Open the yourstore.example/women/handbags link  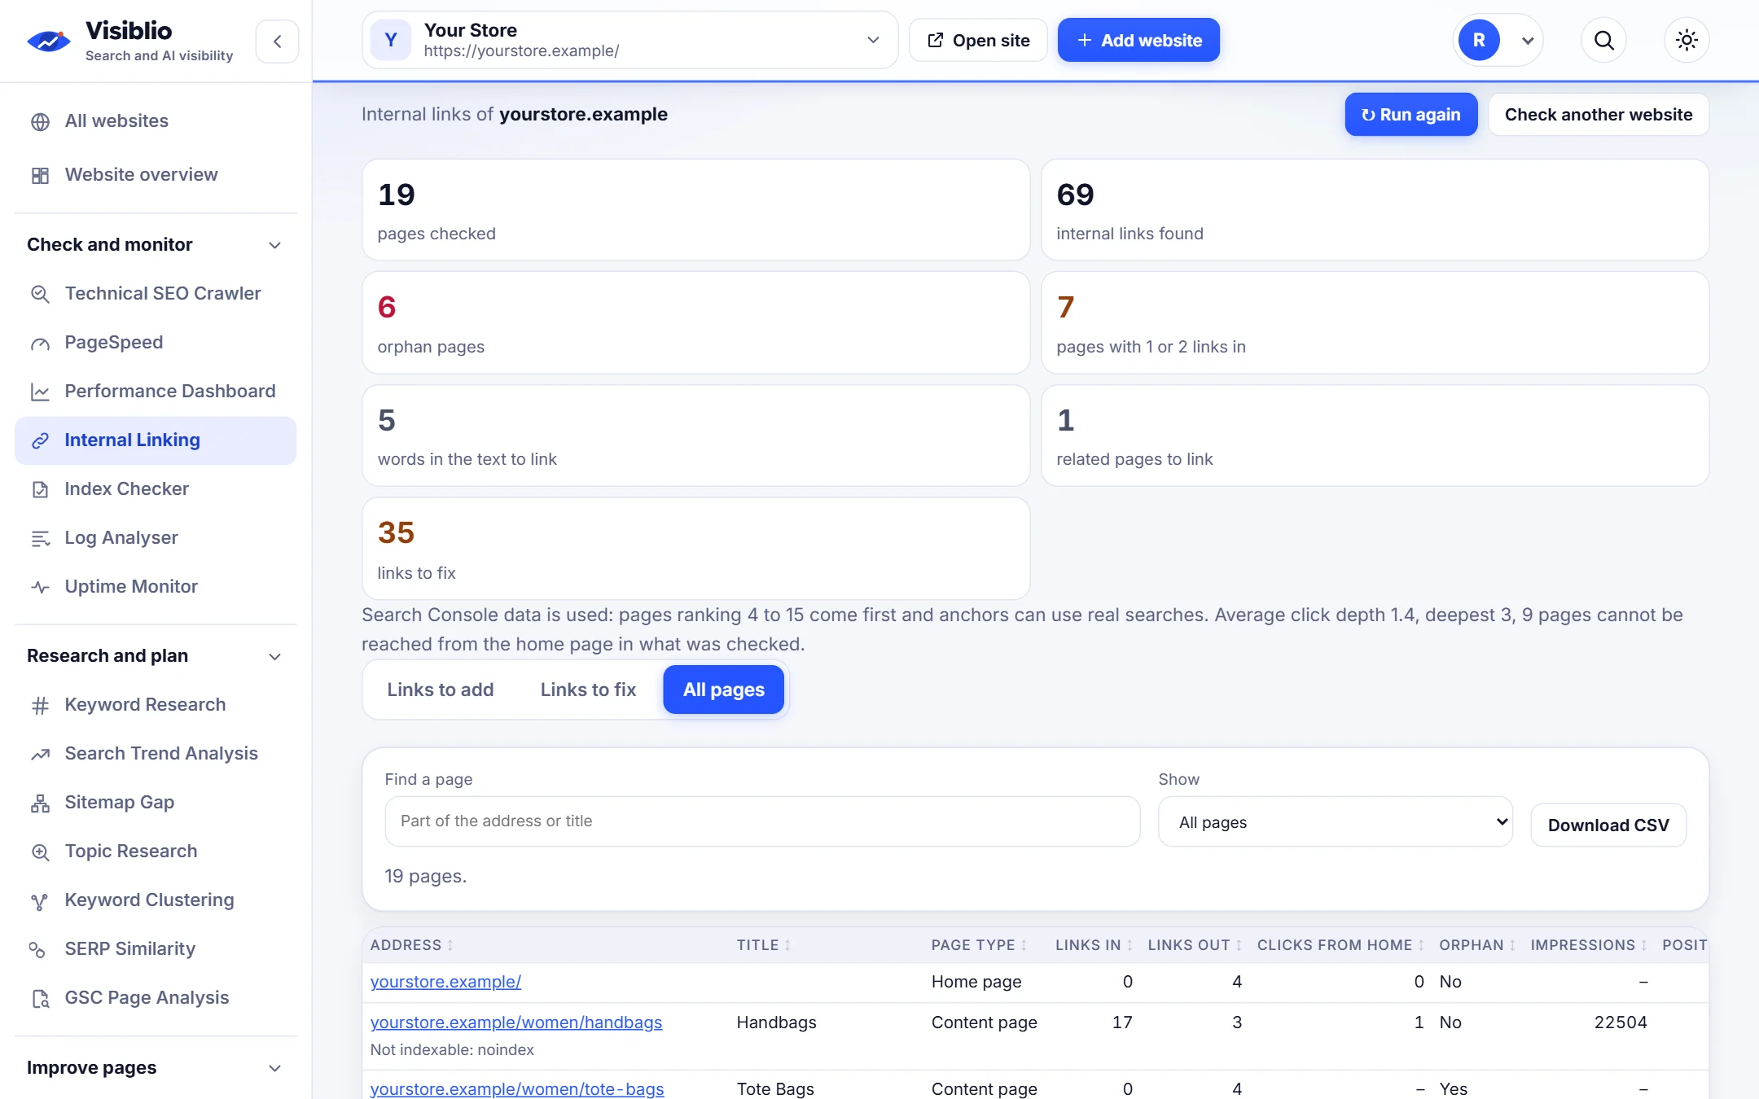(x=516, y=1022)
